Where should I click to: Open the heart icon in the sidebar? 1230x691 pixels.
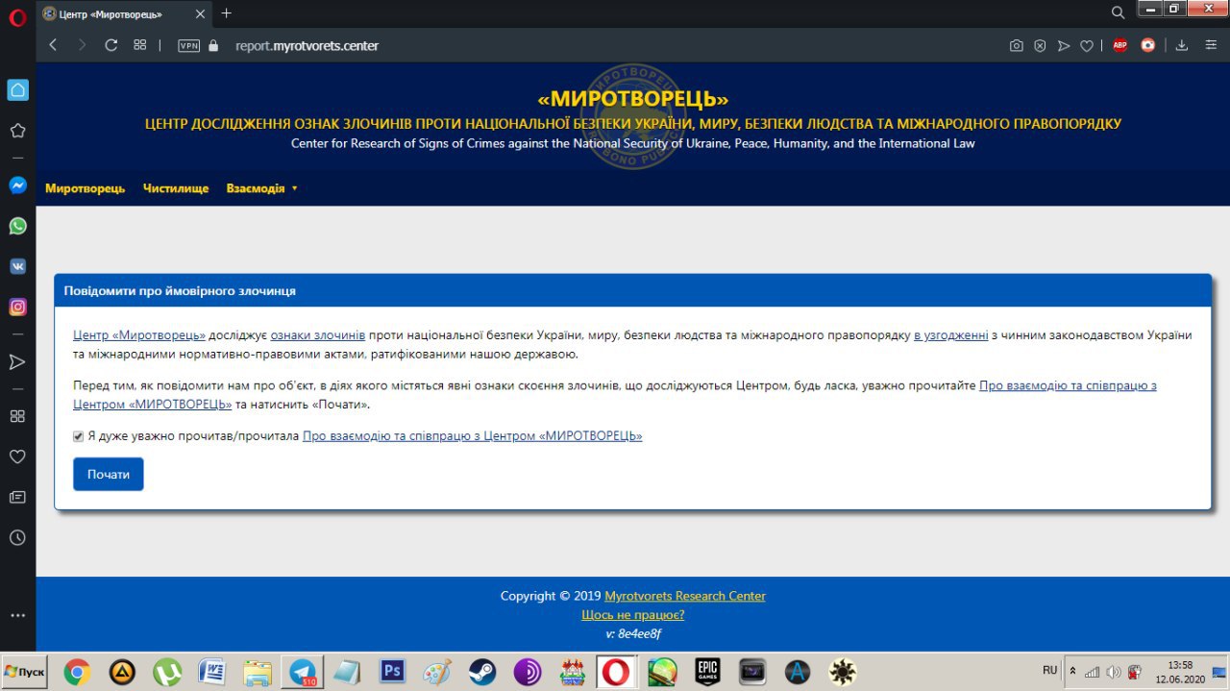point(17,457)
